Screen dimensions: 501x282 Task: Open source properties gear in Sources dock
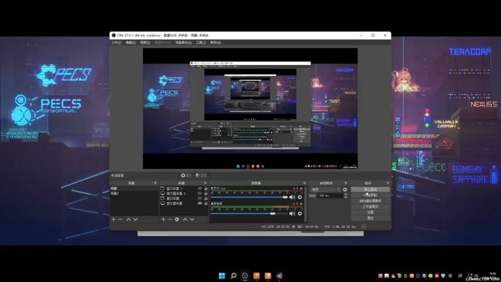click(x=177, y=219)
